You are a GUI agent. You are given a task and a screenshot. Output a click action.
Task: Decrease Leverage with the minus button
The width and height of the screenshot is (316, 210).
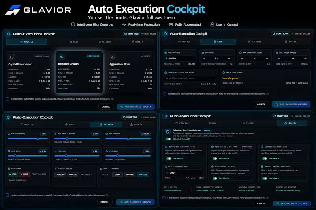click(204, 58)
